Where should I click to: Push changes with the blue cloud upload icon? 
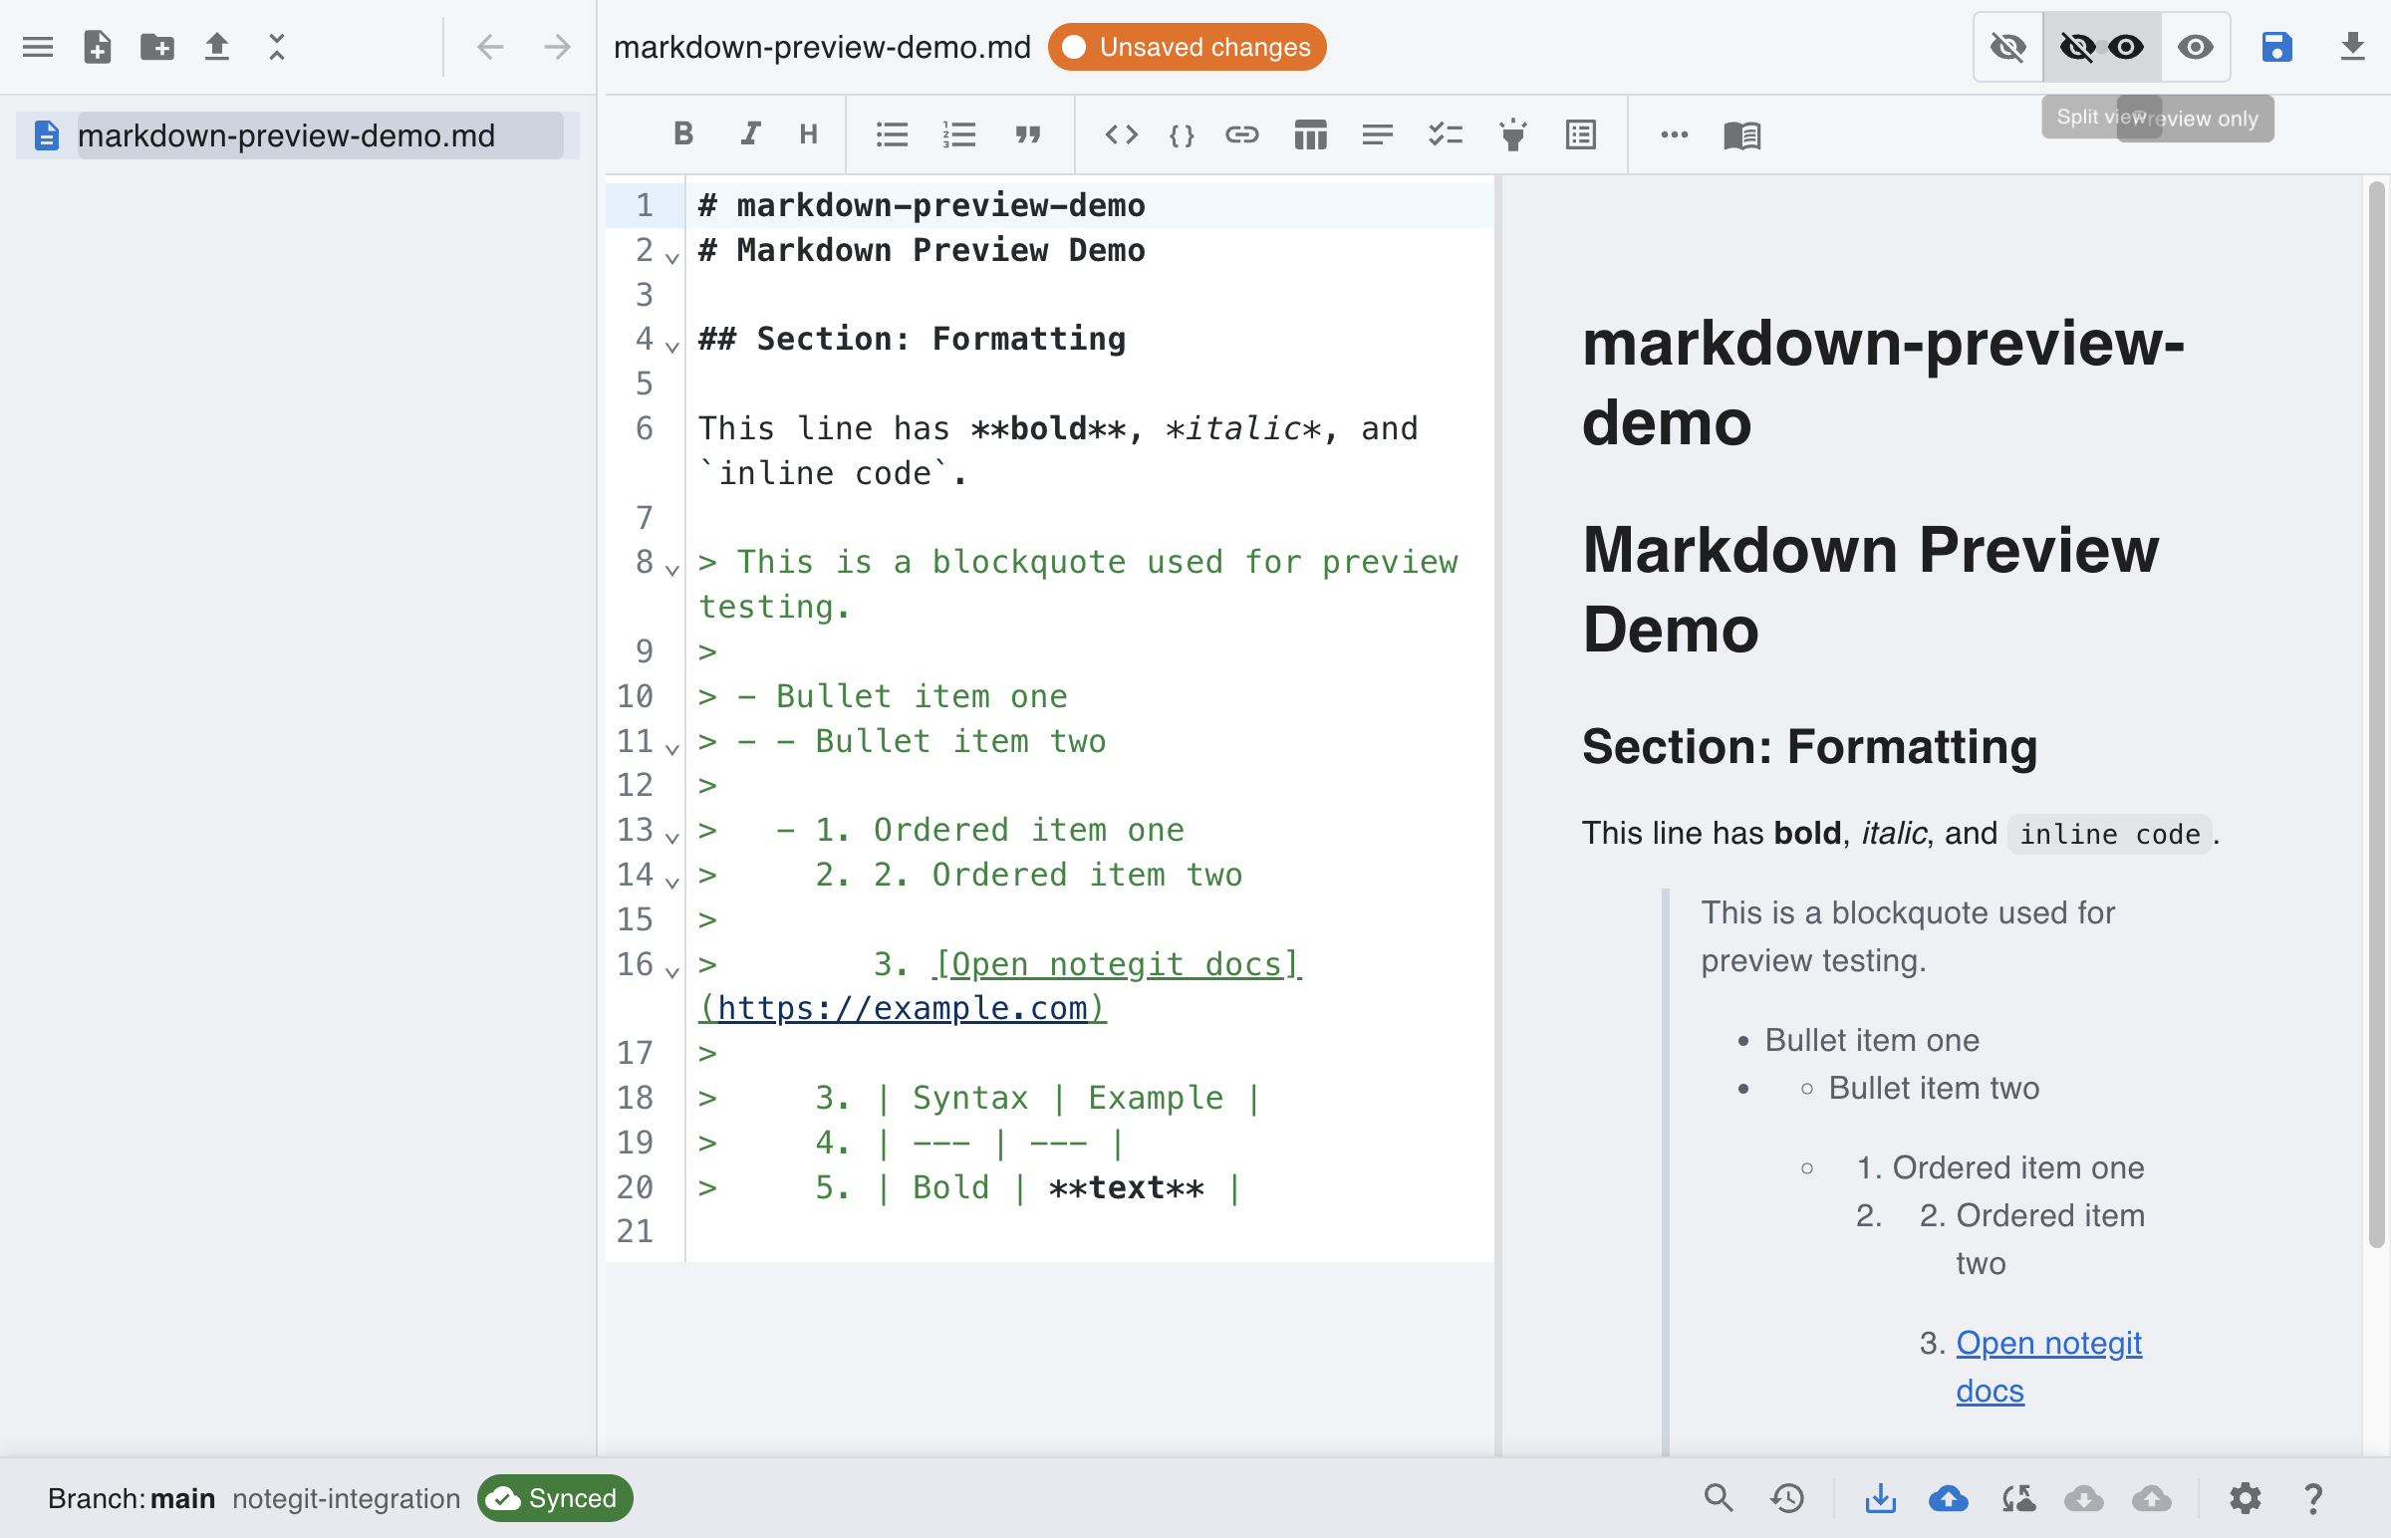click(x=1949, y=1497)
